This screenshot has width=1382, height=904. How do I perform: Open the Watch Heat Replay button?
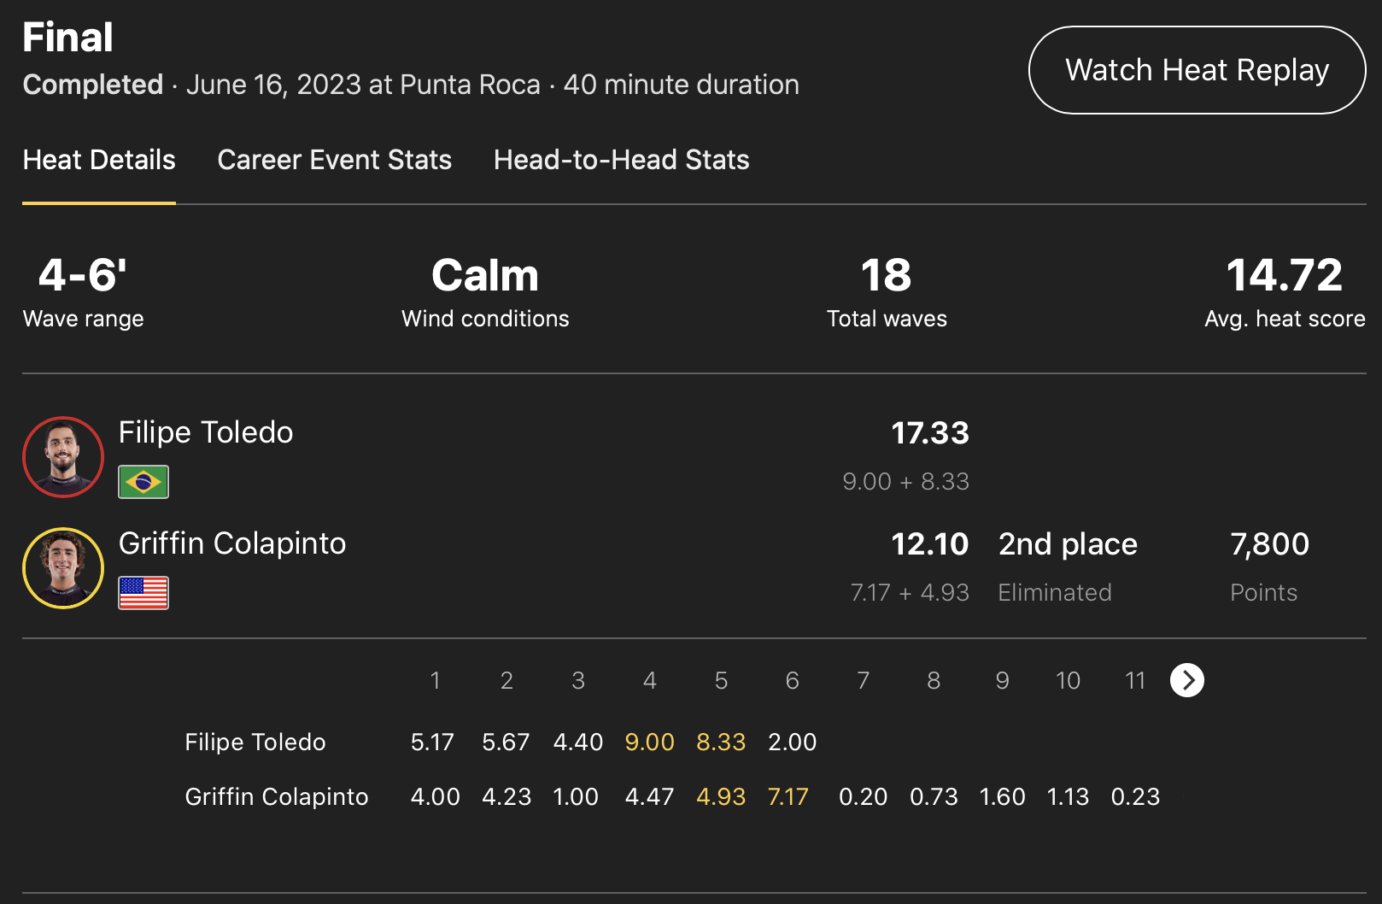[1197, 70]
